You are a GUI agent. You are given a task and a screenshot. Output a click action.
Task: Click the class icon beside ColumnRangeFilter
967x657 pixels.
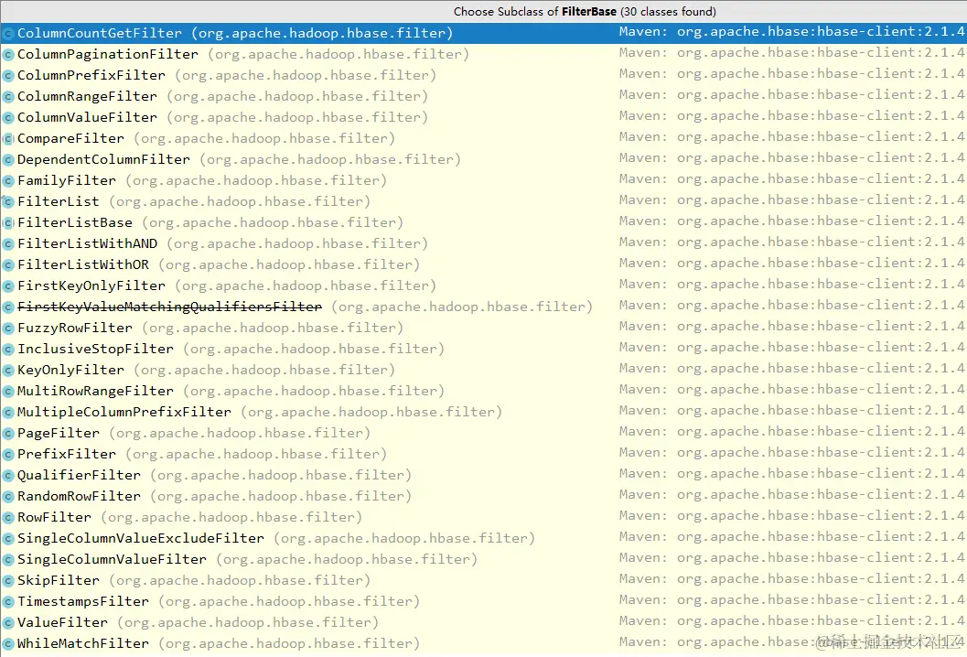coord(8,96)
